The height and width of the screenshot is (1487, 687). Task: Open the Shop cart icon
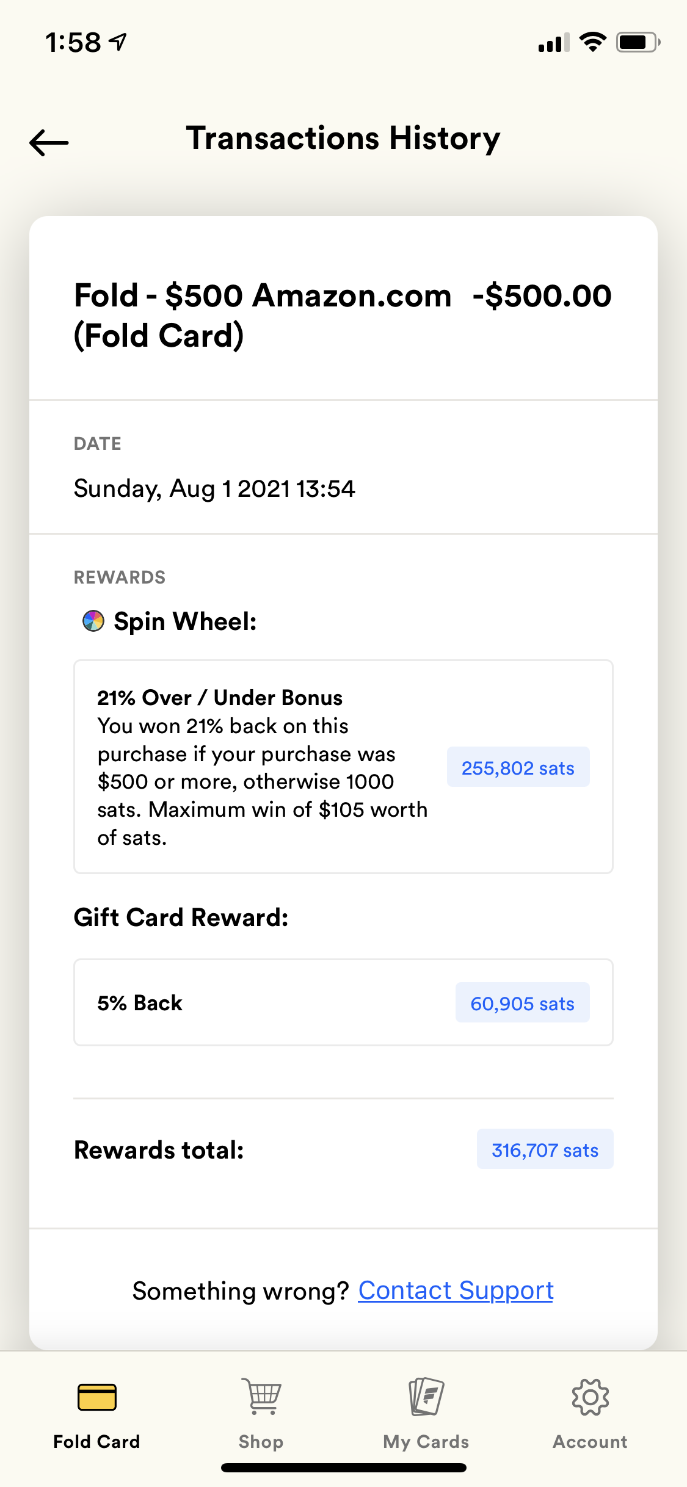(x=261, y=1395)
